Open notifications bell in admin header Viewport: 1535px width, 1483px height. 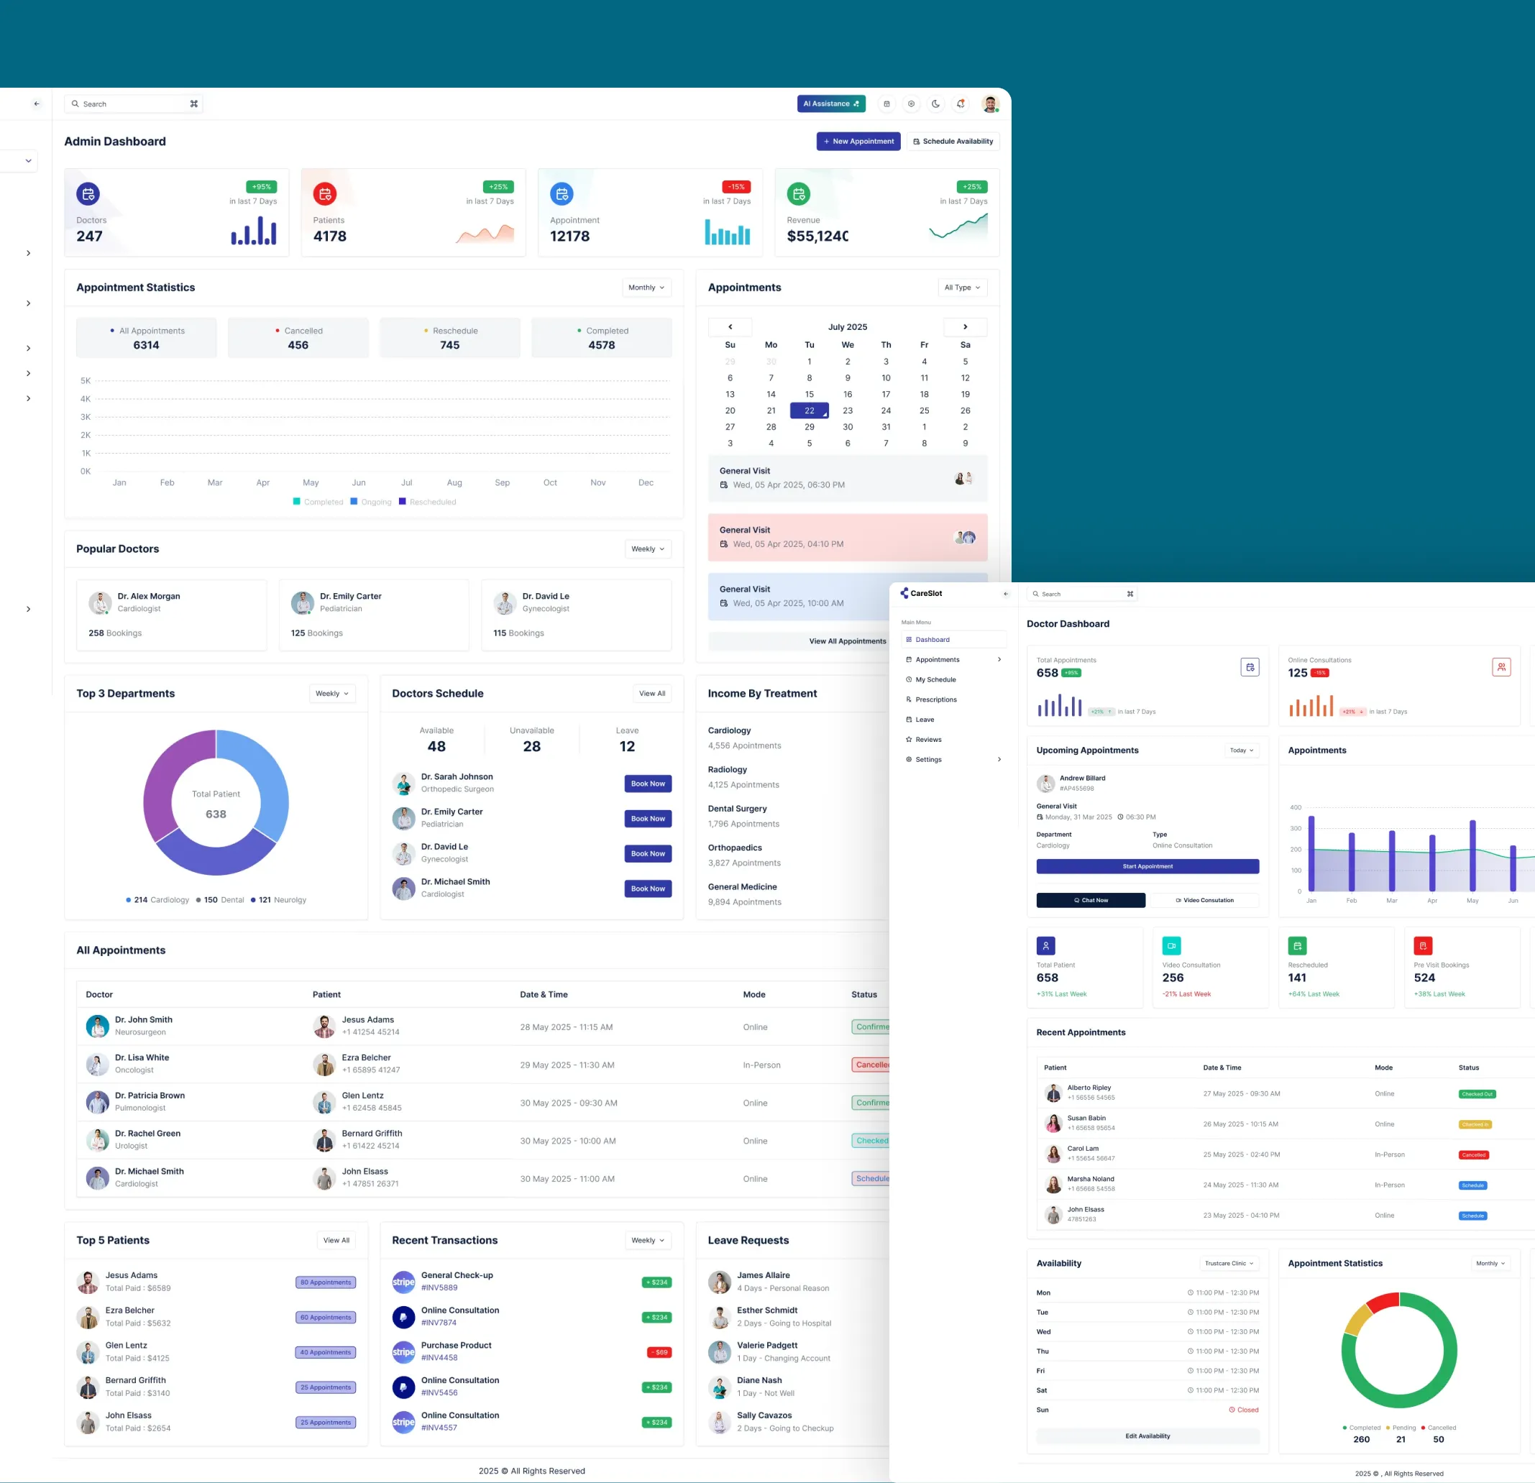(x=961, y=104)
